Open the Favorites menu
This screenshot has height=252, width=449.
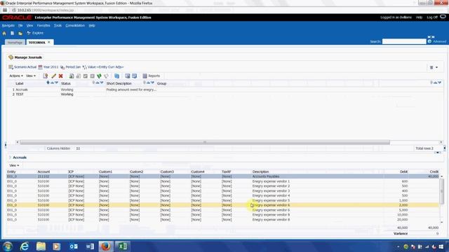pyautogui.click(x=43, y=25)
